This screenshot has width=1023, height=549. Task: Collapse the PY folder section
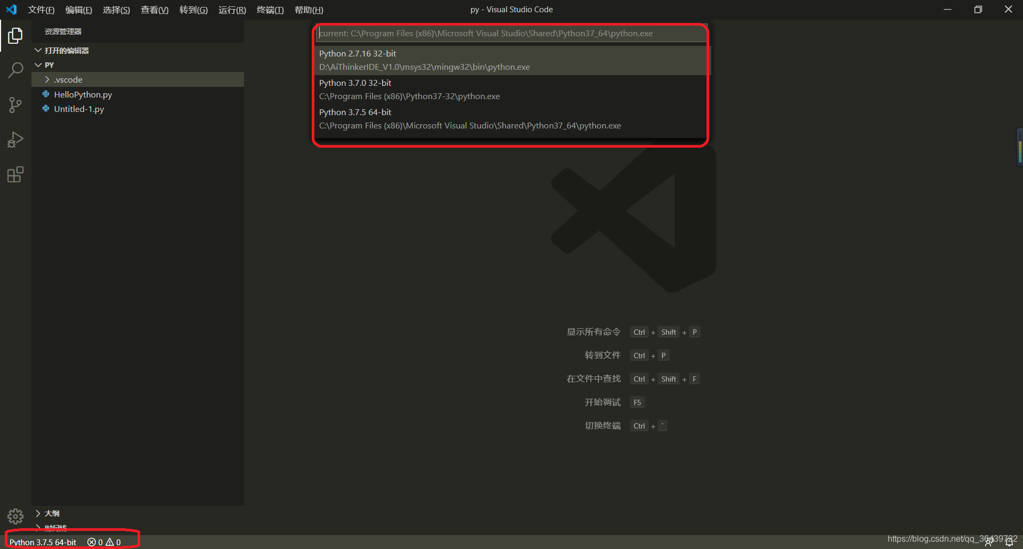pos(38,64)
